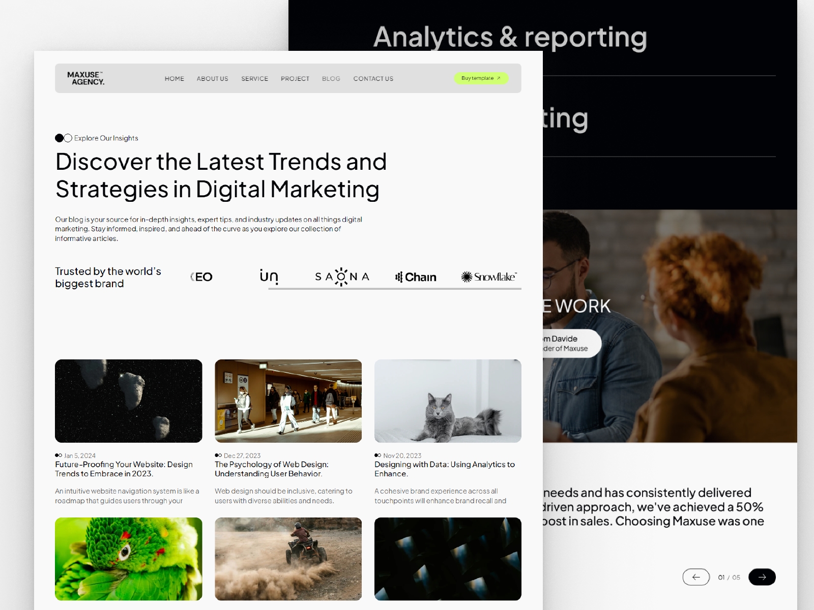Switch to the PROJECT section
The image size is (814, 610).
pos(295,78)
